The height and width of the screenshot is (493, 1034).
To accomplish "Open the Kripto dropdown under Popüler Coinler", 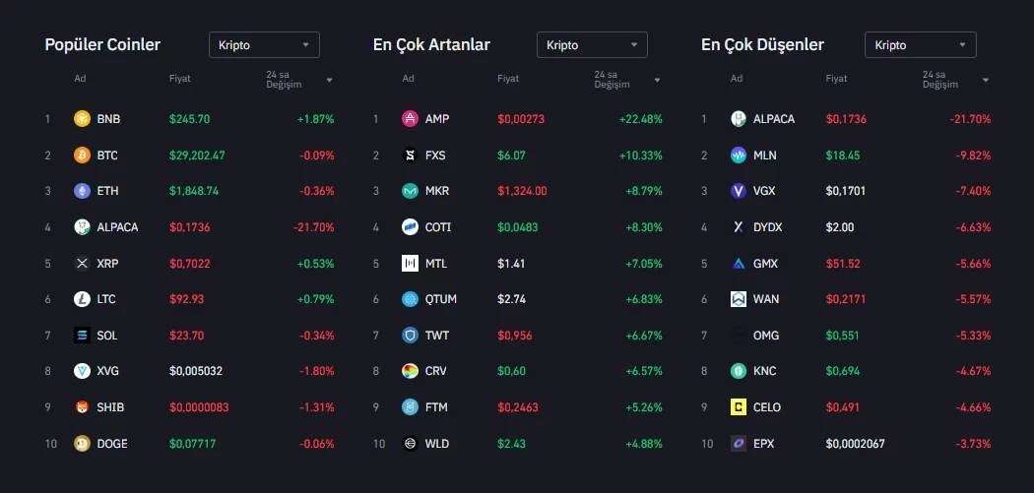I will (x=264, y=44).
